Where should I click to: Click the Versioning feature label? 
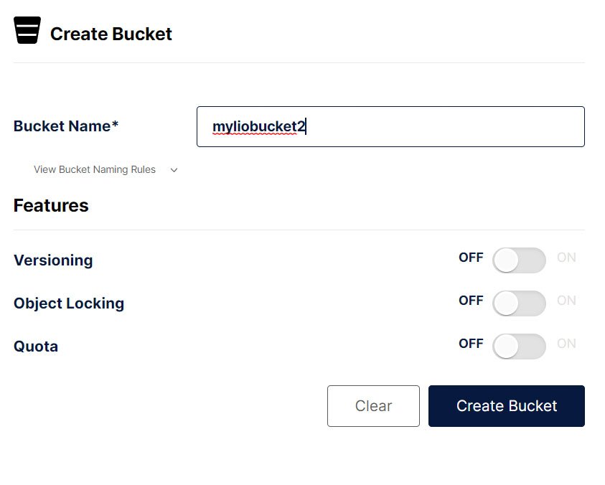coord(53,260)
